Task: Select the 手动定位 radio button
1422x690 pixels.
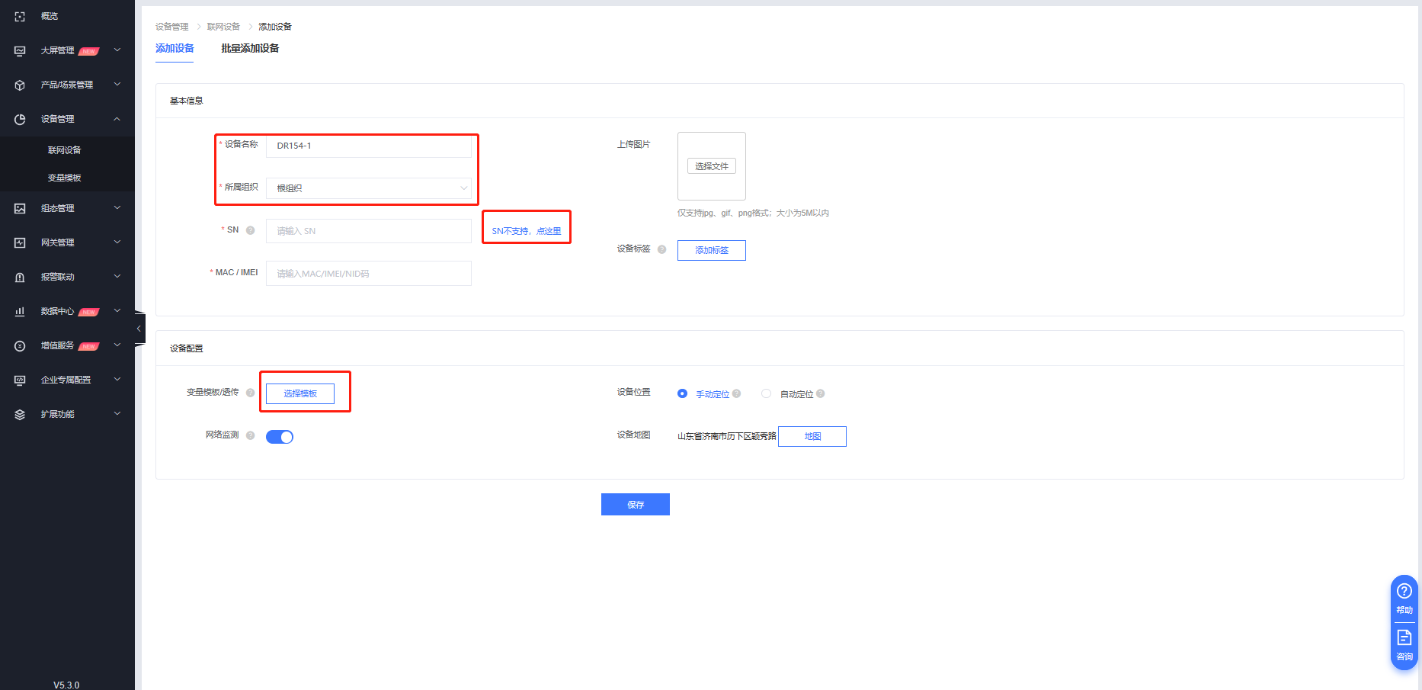Action: 682,393
